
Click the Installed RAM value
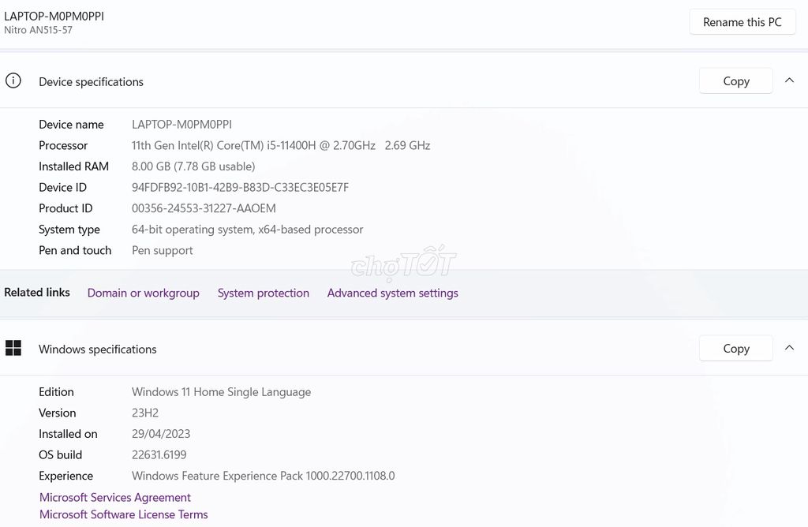coord(193,166)
